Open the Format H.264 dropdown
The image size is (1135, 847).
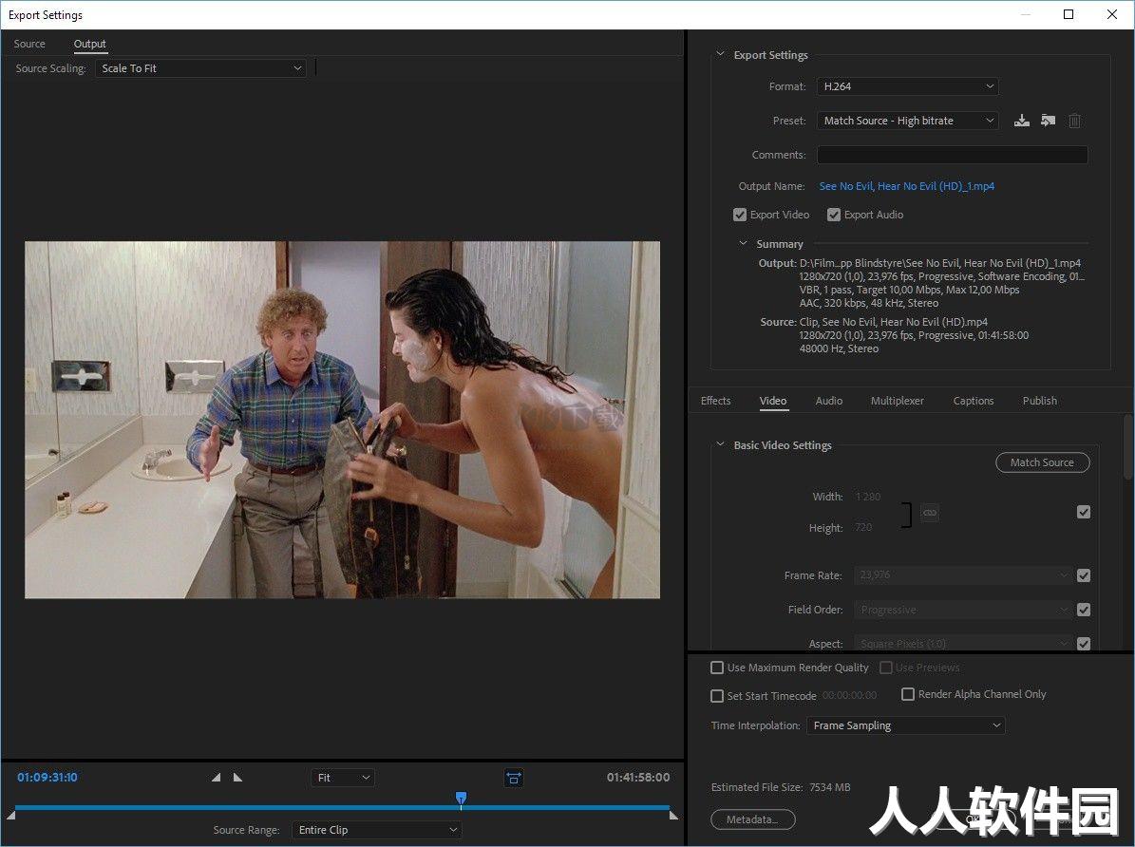click(x=908, y=86)
